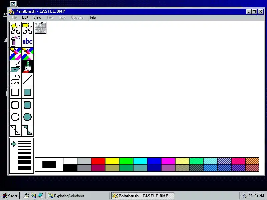The image size is (267, 200).
Task: Click the system tray icon beside the clock
Action: pos(245,196)
